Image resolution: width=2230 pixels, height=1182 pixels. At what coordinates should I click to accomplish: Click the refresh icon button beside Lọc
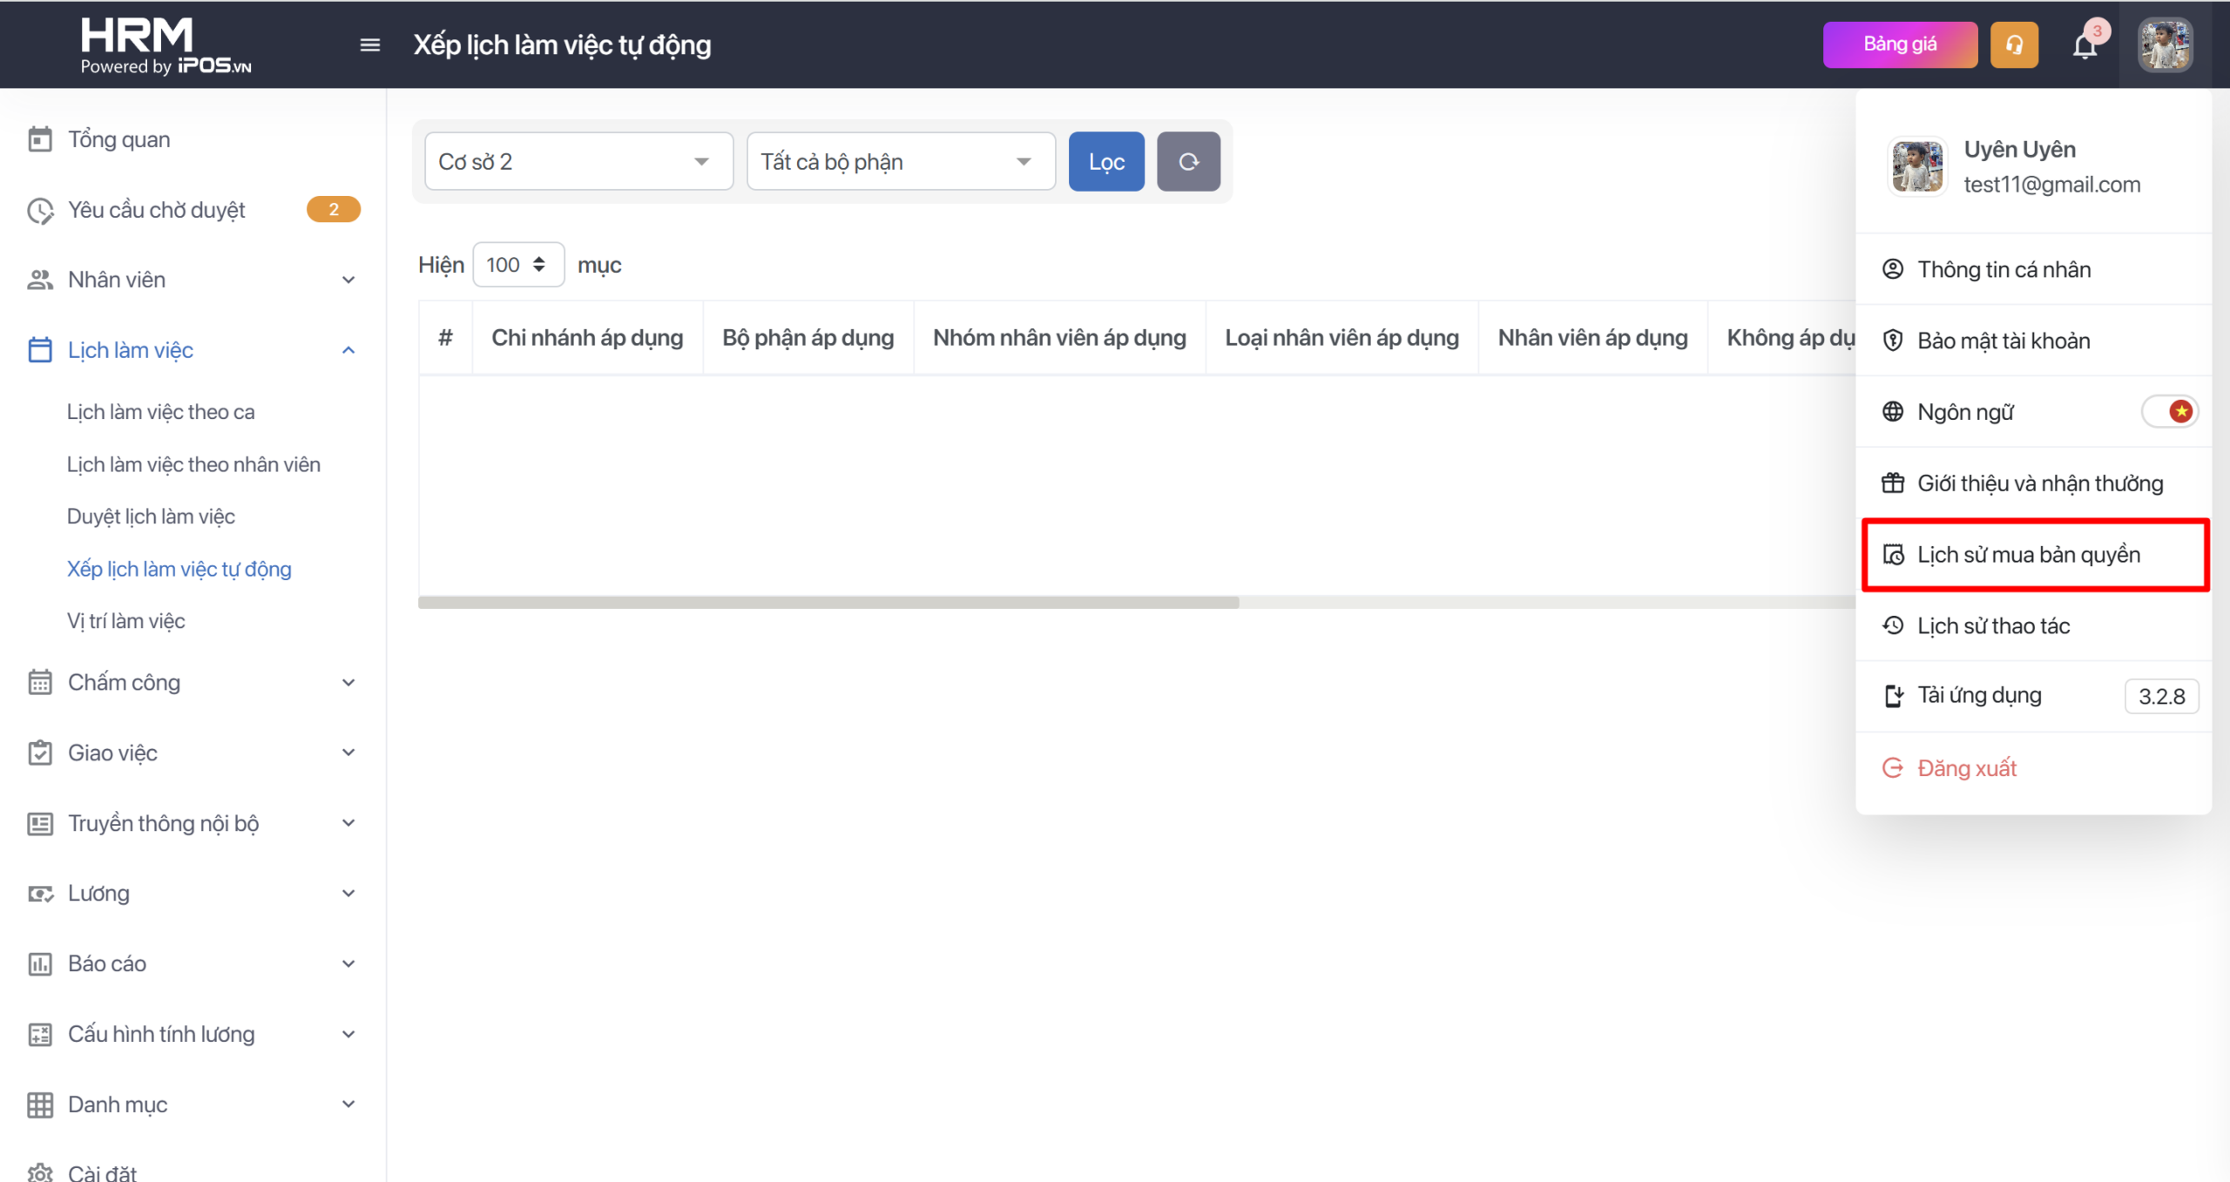coord(1188,161)
